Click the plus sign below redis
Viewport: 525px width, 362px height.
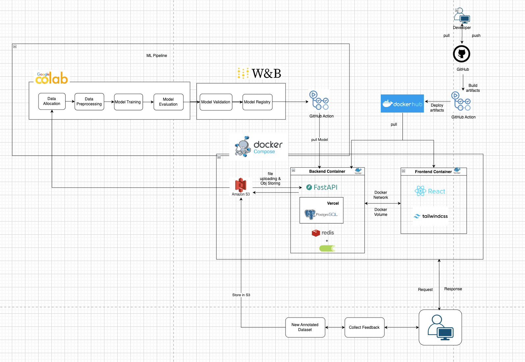point(327,241)
